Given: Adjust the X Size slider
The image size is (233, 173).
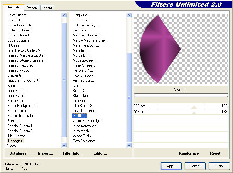Looking at the screenshot, I should (x=194, y=107).
